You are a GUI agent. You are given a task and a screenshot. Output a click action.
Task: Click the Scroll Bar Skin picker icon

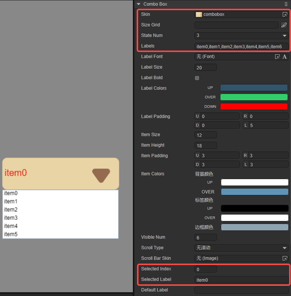point(285,258)
